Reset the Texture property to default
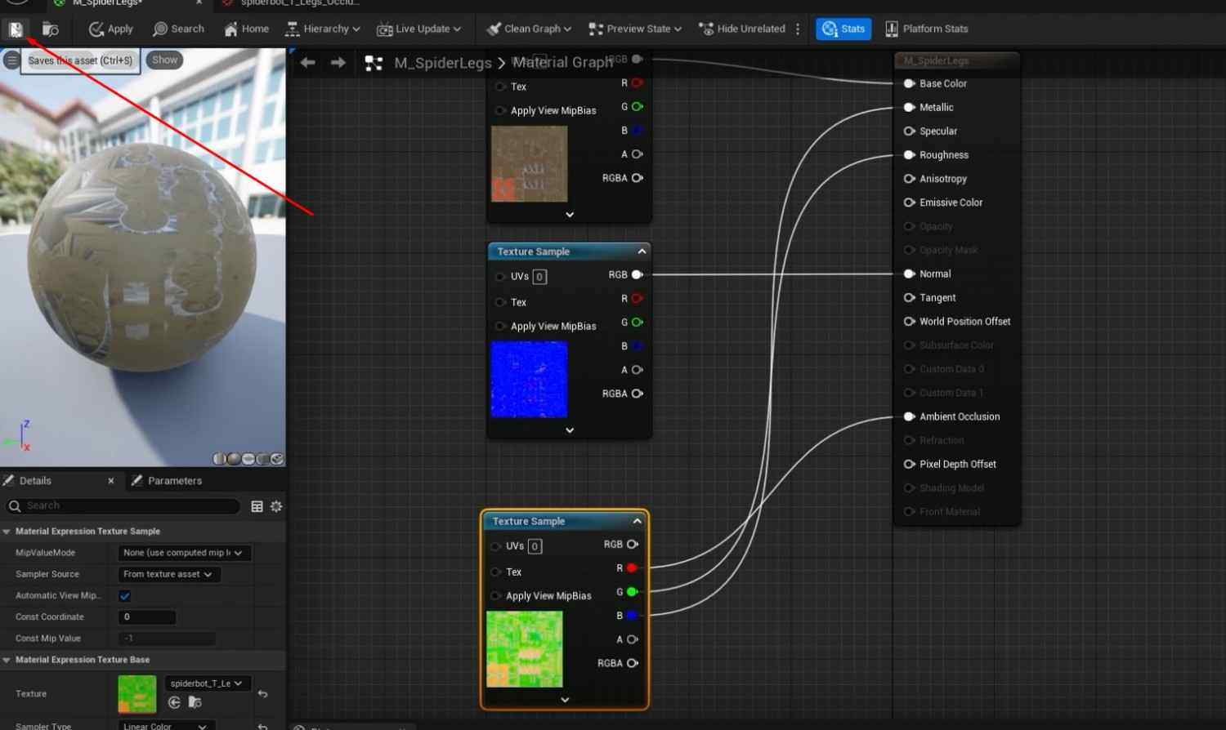 coord(262,694)
